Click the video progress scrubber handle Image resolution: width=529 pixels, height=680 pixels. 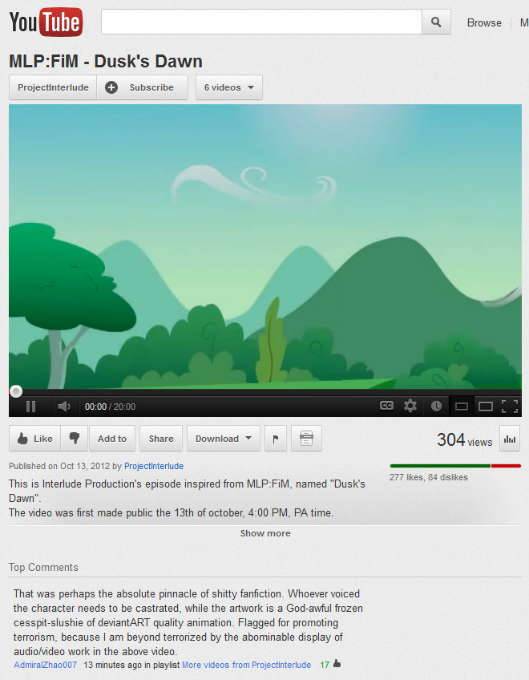[x=16, y=391]
